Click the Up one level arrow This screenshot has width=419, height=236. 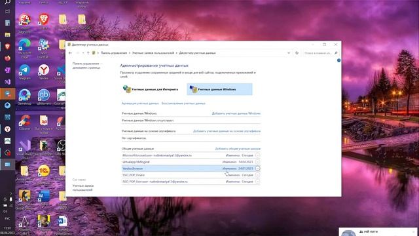88,53
